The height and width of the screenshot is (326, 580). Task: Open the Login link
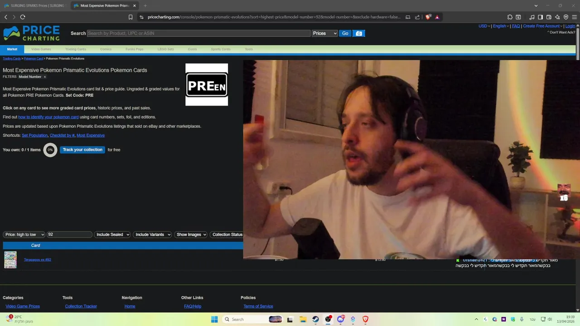570,26
